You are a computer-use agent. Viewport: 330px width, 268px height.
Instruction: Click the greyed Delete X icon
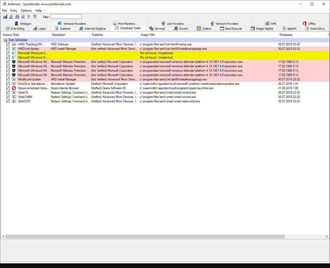[x=29, y=16]
